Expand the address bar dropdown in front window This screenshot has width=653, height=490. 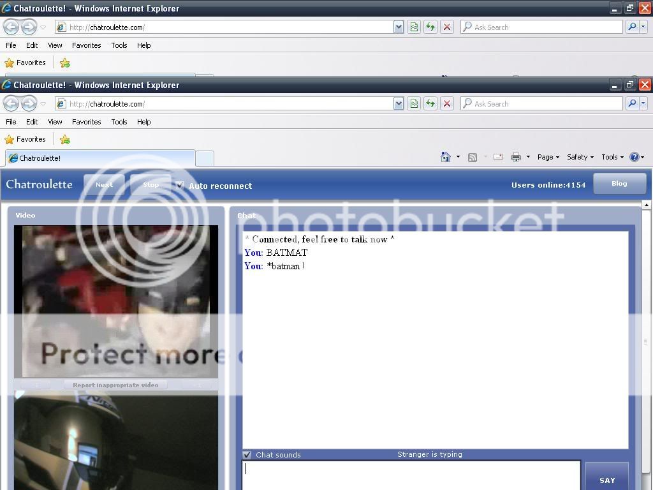click(399, 103)
